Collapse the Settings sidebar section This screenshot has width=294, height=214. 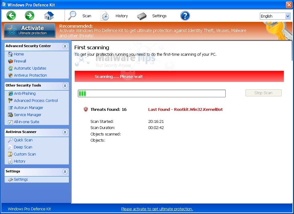[65, 172]
